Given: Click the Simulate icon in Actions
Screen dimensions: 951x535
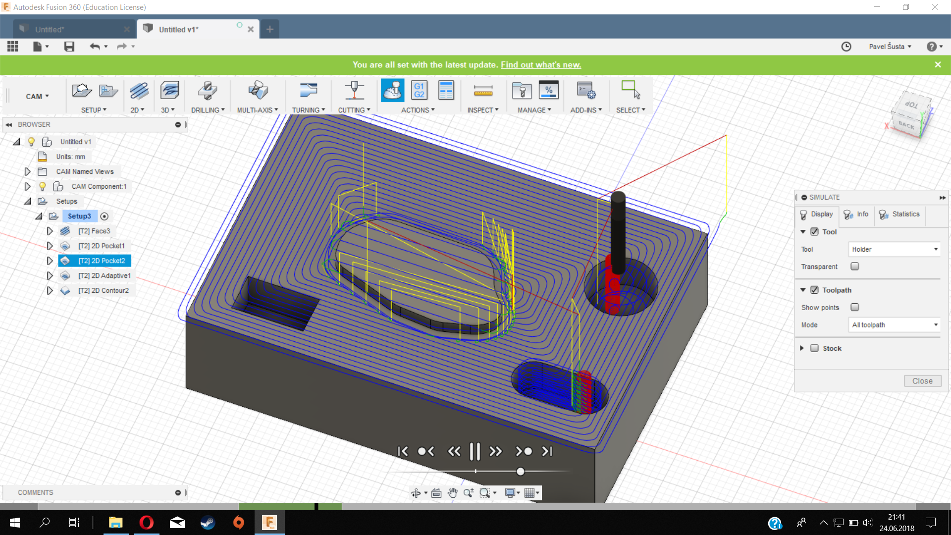Looking at the screenshot, I should (x=392, y=91).
